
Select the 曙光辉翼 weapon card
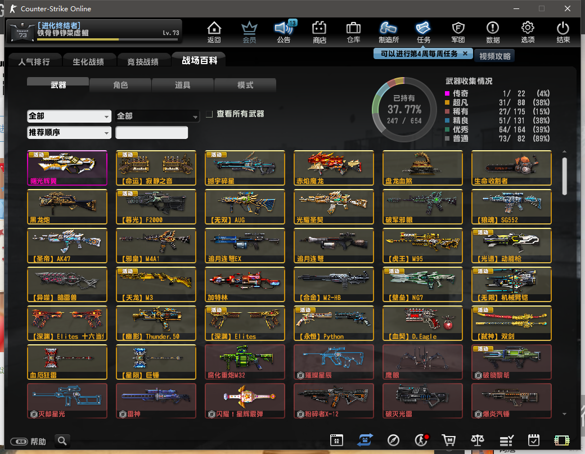click(67, 168)
